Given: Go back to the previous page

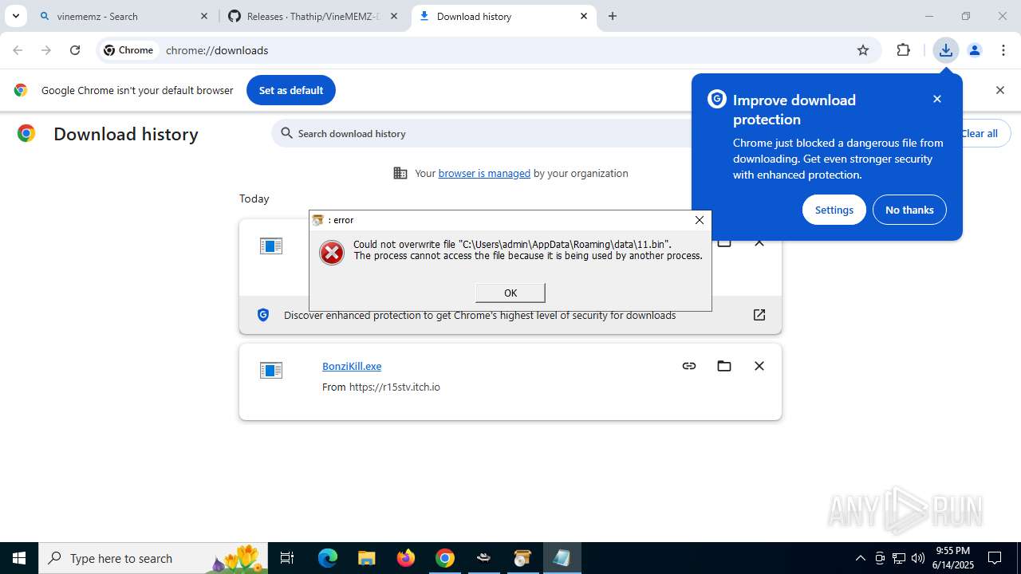Looking at the screenshot, I should tap(18, 50).
